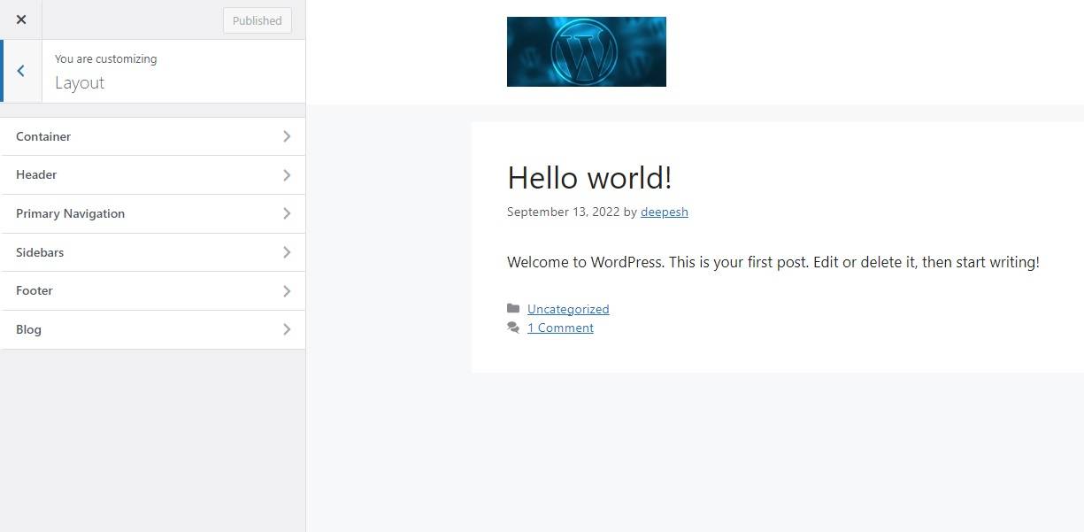The height and width of the screenshot is (532, 1084).
Task: Open the Container section
Action: point(154,136)
